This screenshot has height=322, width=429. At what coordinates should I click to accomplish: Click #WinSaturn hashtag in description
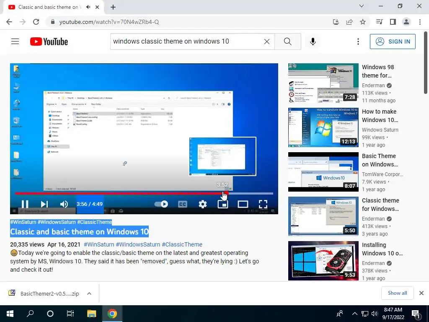point(99,244)
